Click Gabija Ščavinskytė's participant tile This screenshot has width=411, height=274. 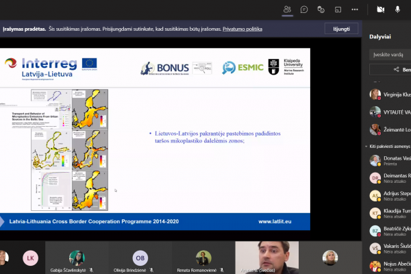[x=77, y=258]
